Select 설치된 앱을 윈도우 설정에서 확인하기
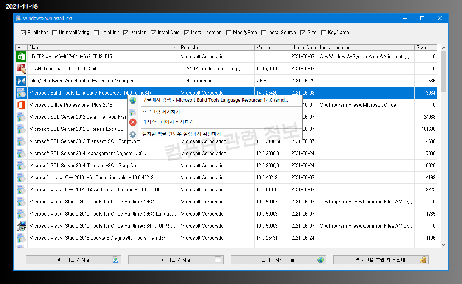This screenshot has height=284, width=462. click(215, 134)
